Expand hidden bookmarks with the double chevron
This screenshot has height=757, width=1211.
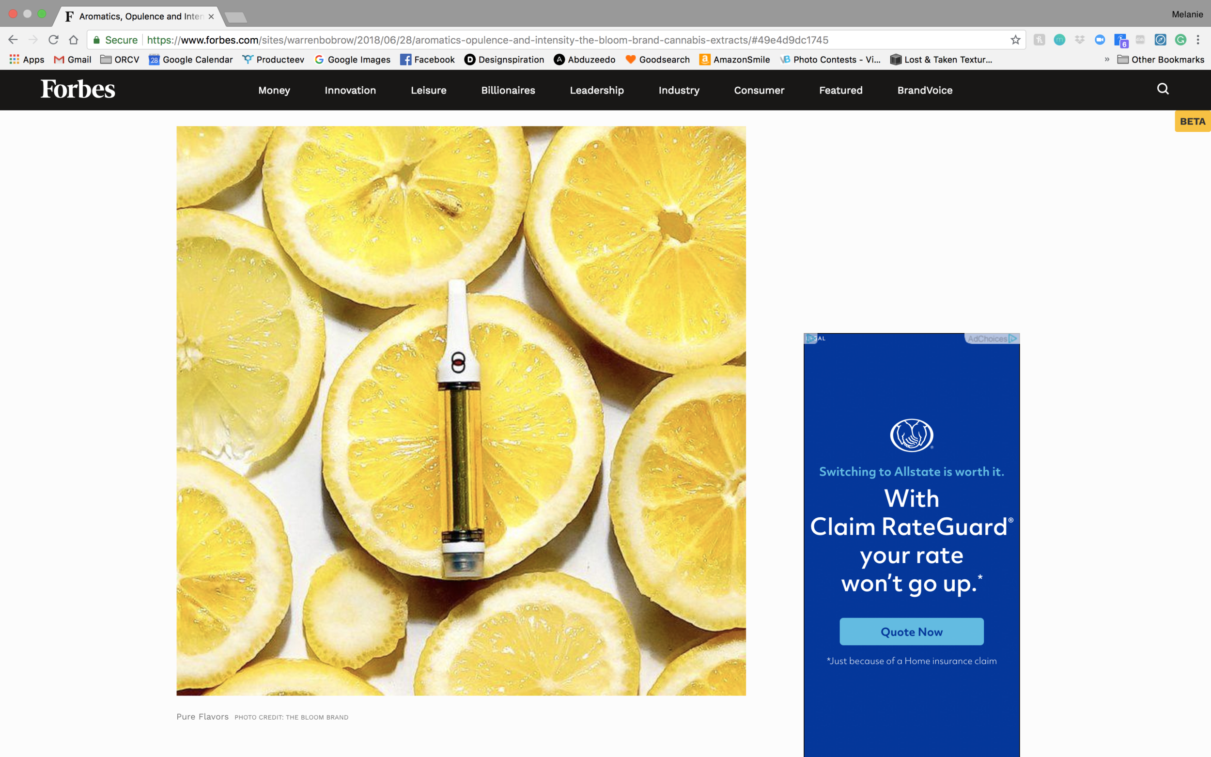click(1107, 59)
